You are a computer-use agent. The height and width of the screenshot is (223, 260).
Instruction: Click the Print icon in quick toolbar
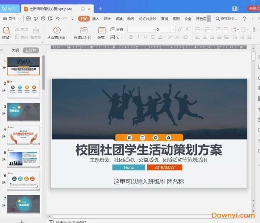tap(43, 19)
